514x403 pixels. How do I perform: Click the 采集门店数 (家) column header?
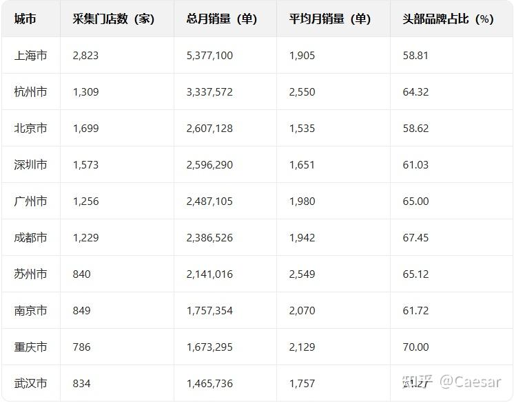[x=113, y=19]
